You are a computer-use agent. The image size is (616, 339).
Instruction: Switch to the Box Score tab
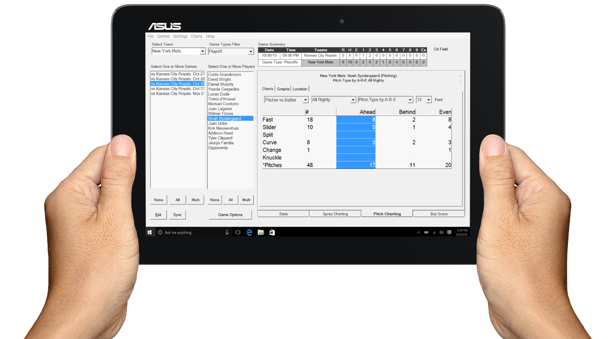439,214
